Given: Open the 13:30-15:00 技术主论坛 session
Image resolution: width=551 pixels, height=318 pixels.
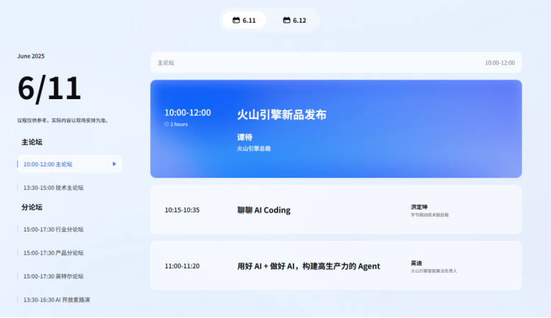Looking at the screenshot, I should (53, 188).
